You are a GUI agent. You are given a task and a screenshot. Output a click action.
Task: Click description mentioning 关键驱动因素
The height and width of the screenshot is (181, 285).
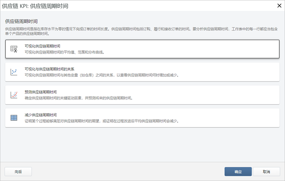pos(78,98)
